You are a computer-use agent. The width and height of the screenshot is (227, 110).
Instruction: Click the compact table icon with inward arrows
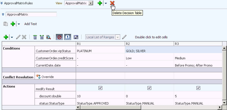pos(35,37)
